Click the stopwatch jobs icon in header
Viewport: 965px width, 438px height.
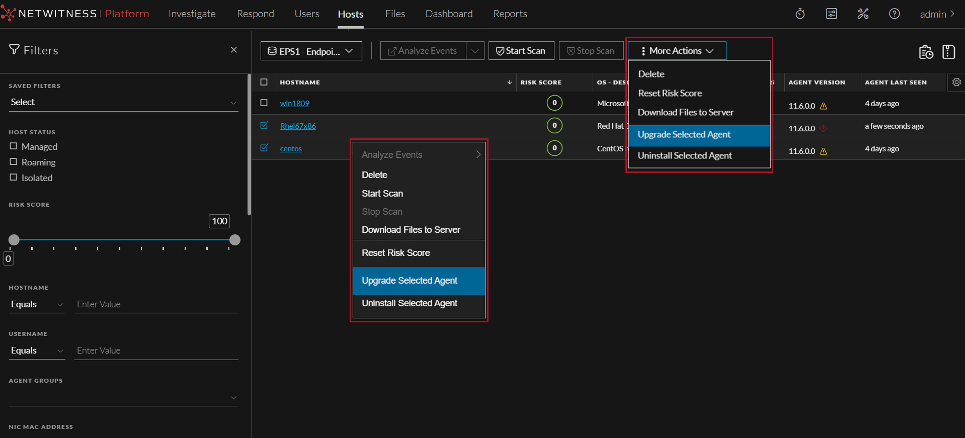click(800, 14)
